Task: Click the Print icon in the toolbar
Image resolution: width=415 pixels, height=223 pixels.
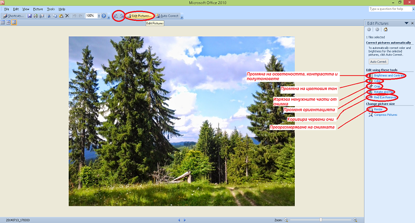Action: click(x=35, y=16)
